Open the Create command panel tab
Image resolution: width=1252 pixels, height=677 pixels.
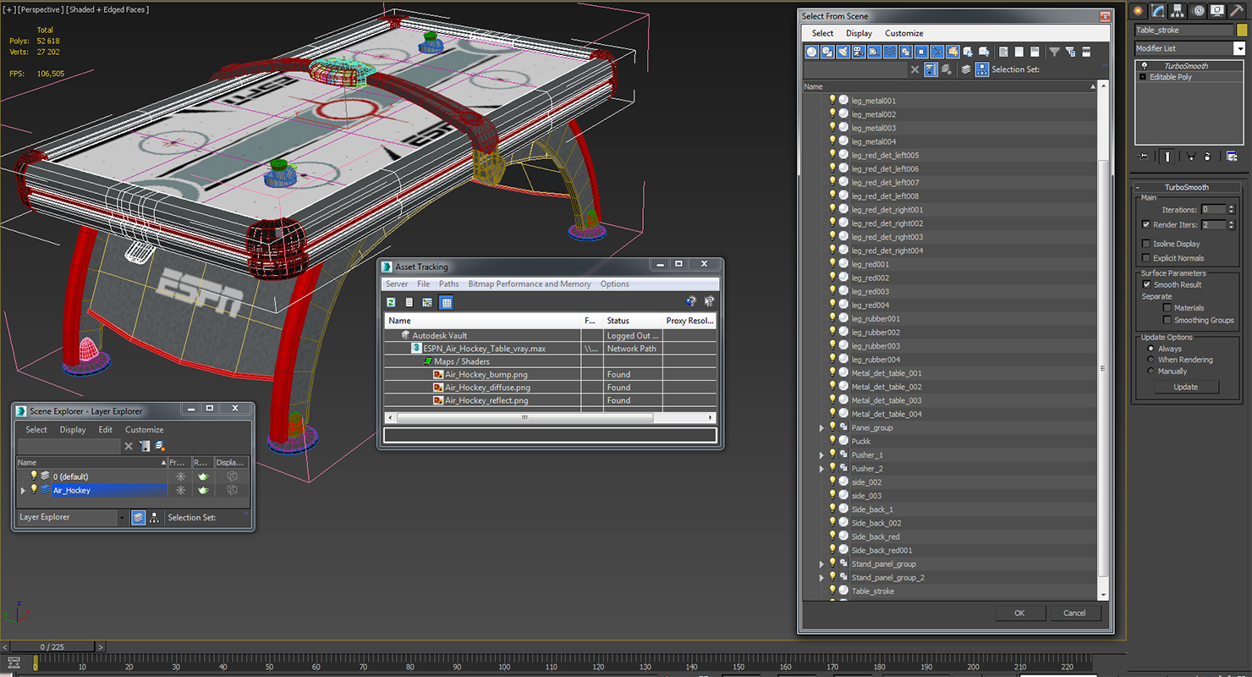tap(1139, 10)
